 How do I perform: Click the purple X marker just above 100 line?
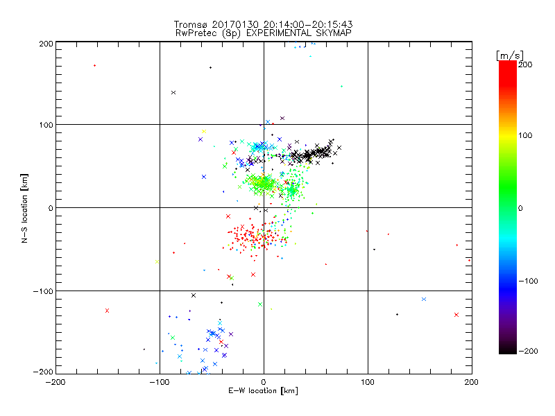[x=282, y=118]
